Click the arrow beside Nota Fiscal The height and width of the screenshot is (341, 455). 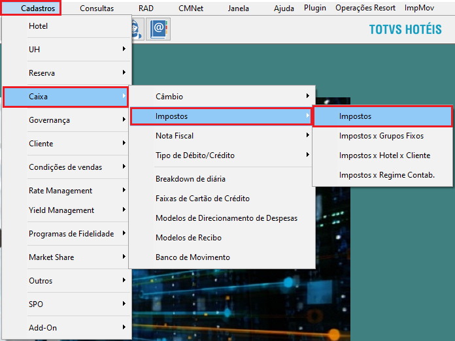(x=308, y=135)
